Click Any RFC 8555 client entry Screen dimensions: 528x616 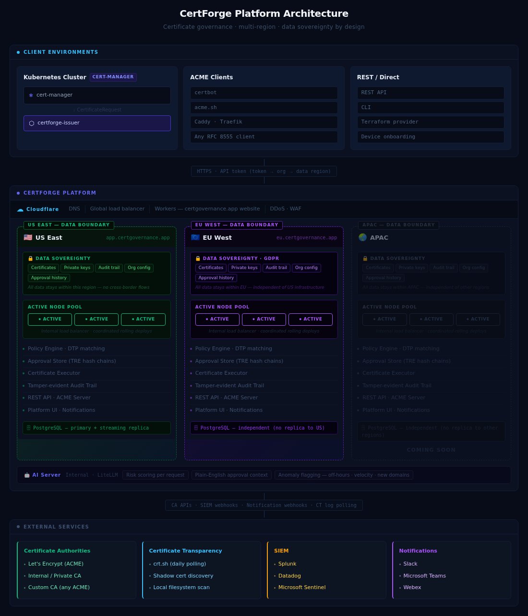264,137
